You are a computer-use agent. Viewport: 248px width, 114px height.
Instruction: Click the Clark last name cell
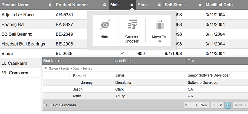(x=119, y=89)
